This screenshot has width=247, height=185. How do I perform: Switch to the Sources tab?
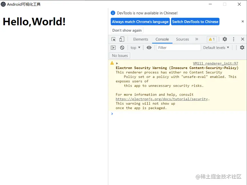click(x=182, y=39)
